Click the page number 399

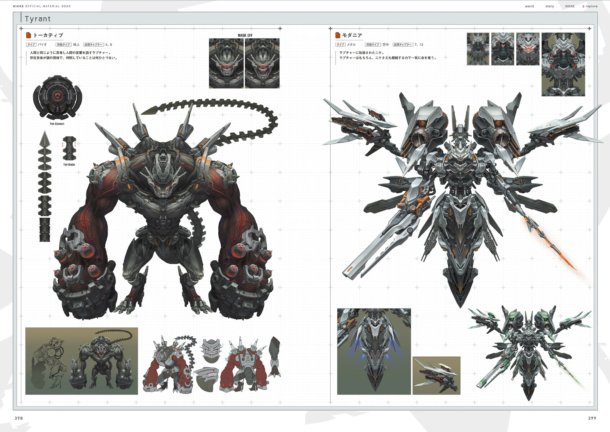pos(592,418)
